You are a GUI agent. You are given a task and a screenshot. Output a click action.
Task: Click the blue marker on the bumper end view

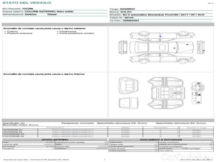click(204, 50)
